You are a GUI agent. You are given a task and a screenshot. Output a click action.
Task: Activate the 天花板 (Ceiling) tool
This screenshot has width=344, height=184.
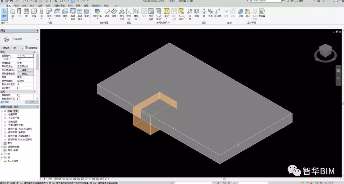pos(57,12)
